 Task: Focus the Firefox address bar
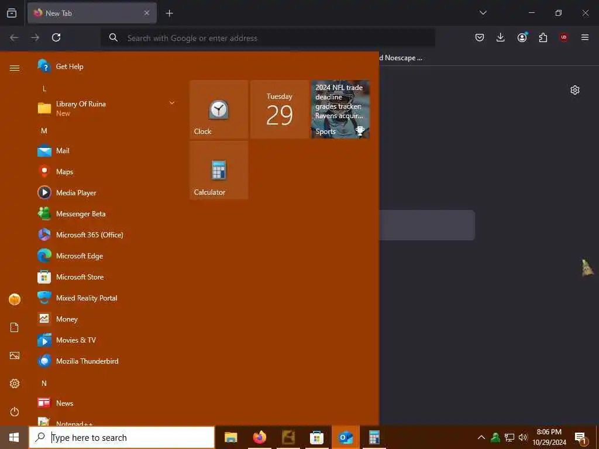pos(268,38)
